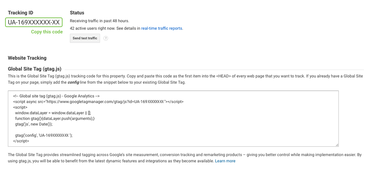Screen dimensions: 369x172
Task: Grab the code box resize handle
Action: pyautogui.click(x=337, y=145)
